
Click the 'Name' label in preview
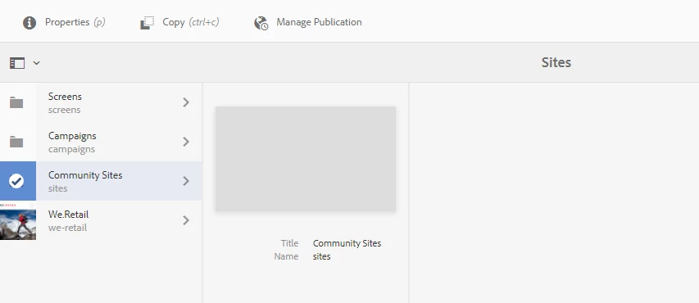coord(286,256)
